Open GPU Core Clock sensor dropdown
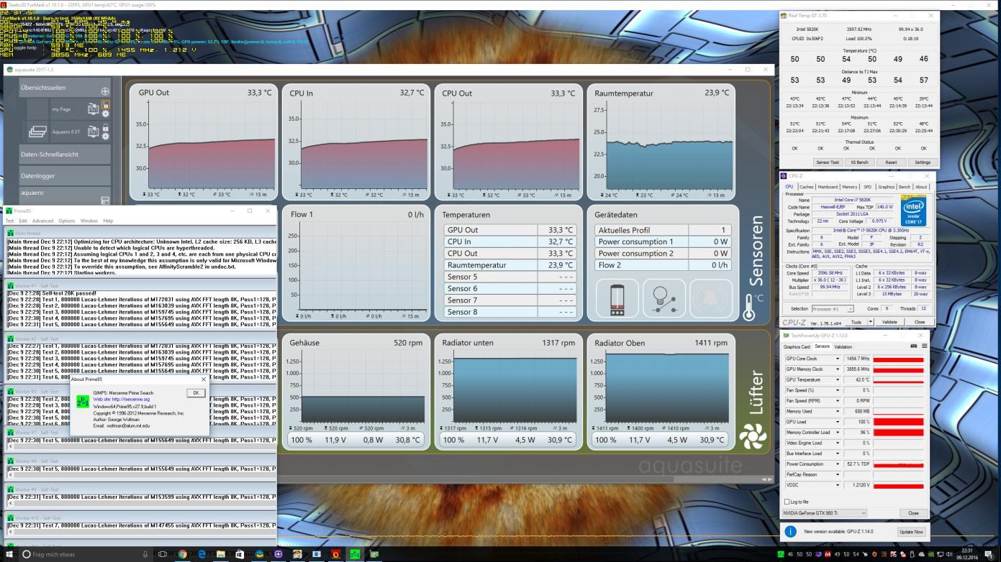This screenshot has width=1001, height=562. click(x=837, y=359)
